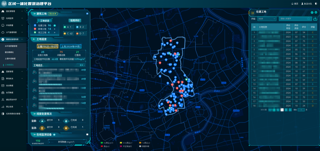
Task: Click the 信访数据 envelope icon in sidebar
Action: tap(3, 86)
